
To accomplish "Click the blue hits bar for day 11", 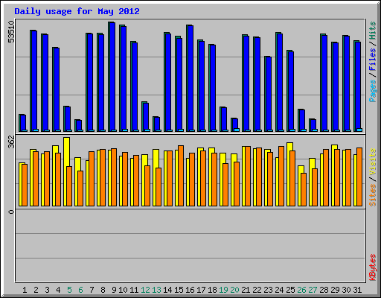I will pos(135,86).
